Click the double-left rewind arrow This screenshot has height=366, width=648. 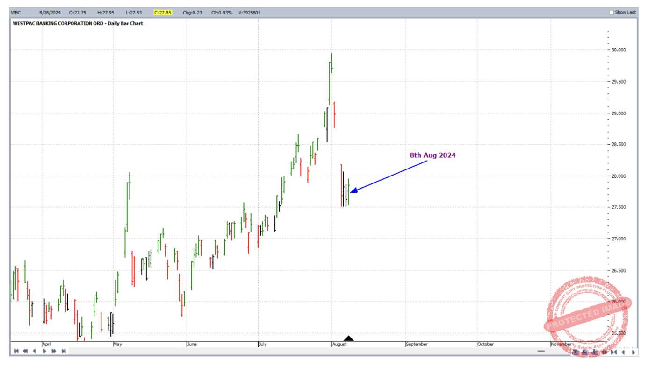(x=25, y=351)
